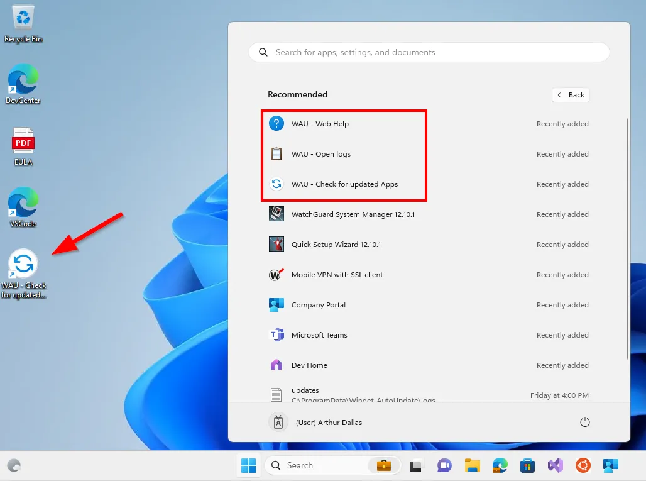
Task: Launch Ubuntu from the taskbar
Action: coord(583,466)
